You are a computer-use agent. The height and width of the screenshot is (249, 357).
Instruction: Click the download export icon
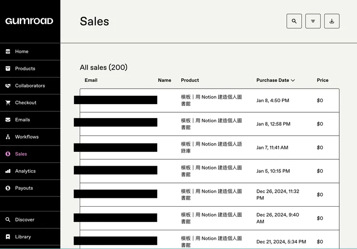click(332, 21)
